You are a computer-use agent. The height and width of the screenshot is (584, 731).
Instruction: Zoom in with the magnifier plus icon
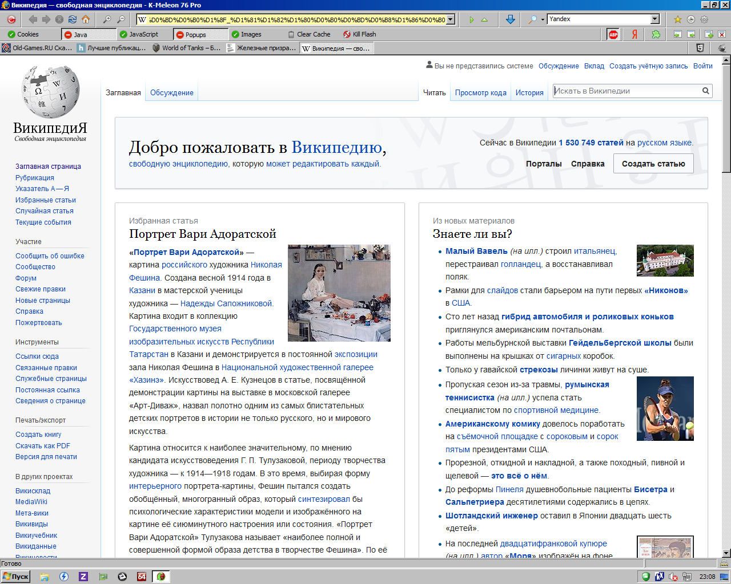107,19
